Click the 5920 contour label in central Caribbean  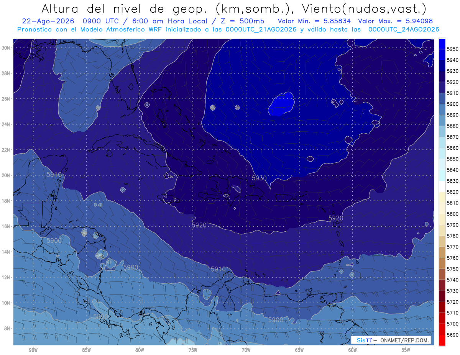[x=199, y=225]
